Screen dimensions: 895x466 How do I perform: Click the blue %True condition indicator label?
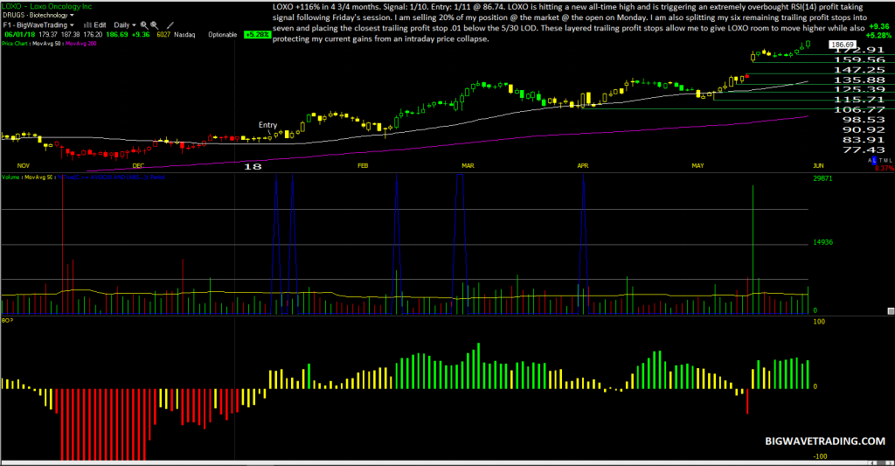[x=111, y=177]
